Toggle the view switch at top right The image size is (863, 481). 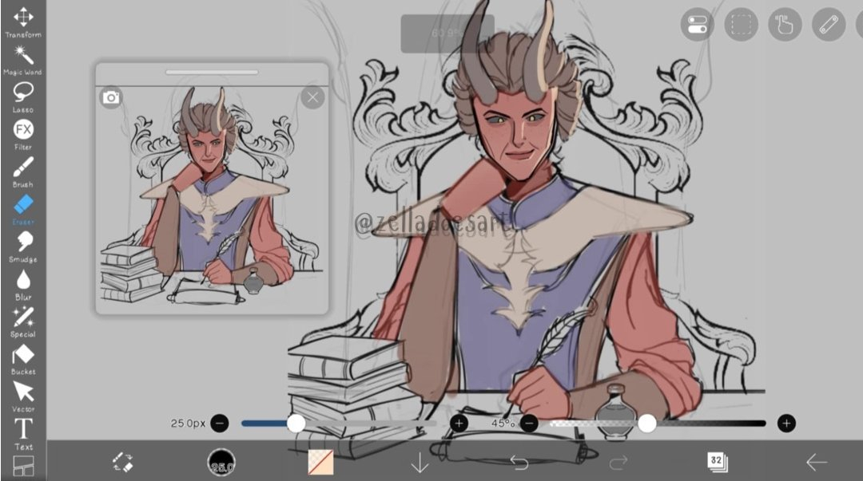pos(698,26)
